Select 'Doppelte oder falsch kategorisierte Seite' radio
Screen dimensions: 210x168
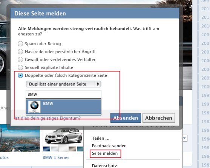click(x=20, y=75)
